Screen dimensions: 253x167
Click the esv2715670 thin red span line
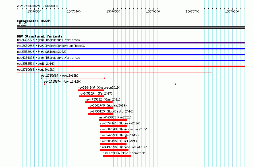coord(110,84)
